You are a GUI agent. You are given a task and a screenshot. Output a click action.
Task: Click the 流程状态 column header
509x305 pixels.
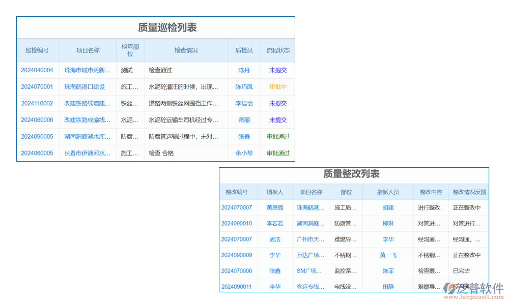(x=278, y=50)
